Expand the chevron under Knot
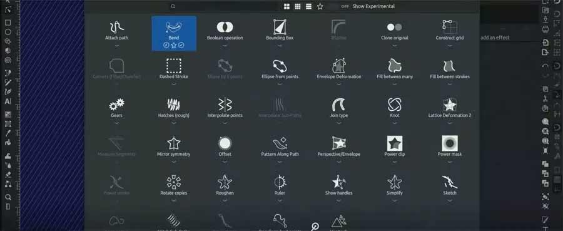 tap(394, 123)
